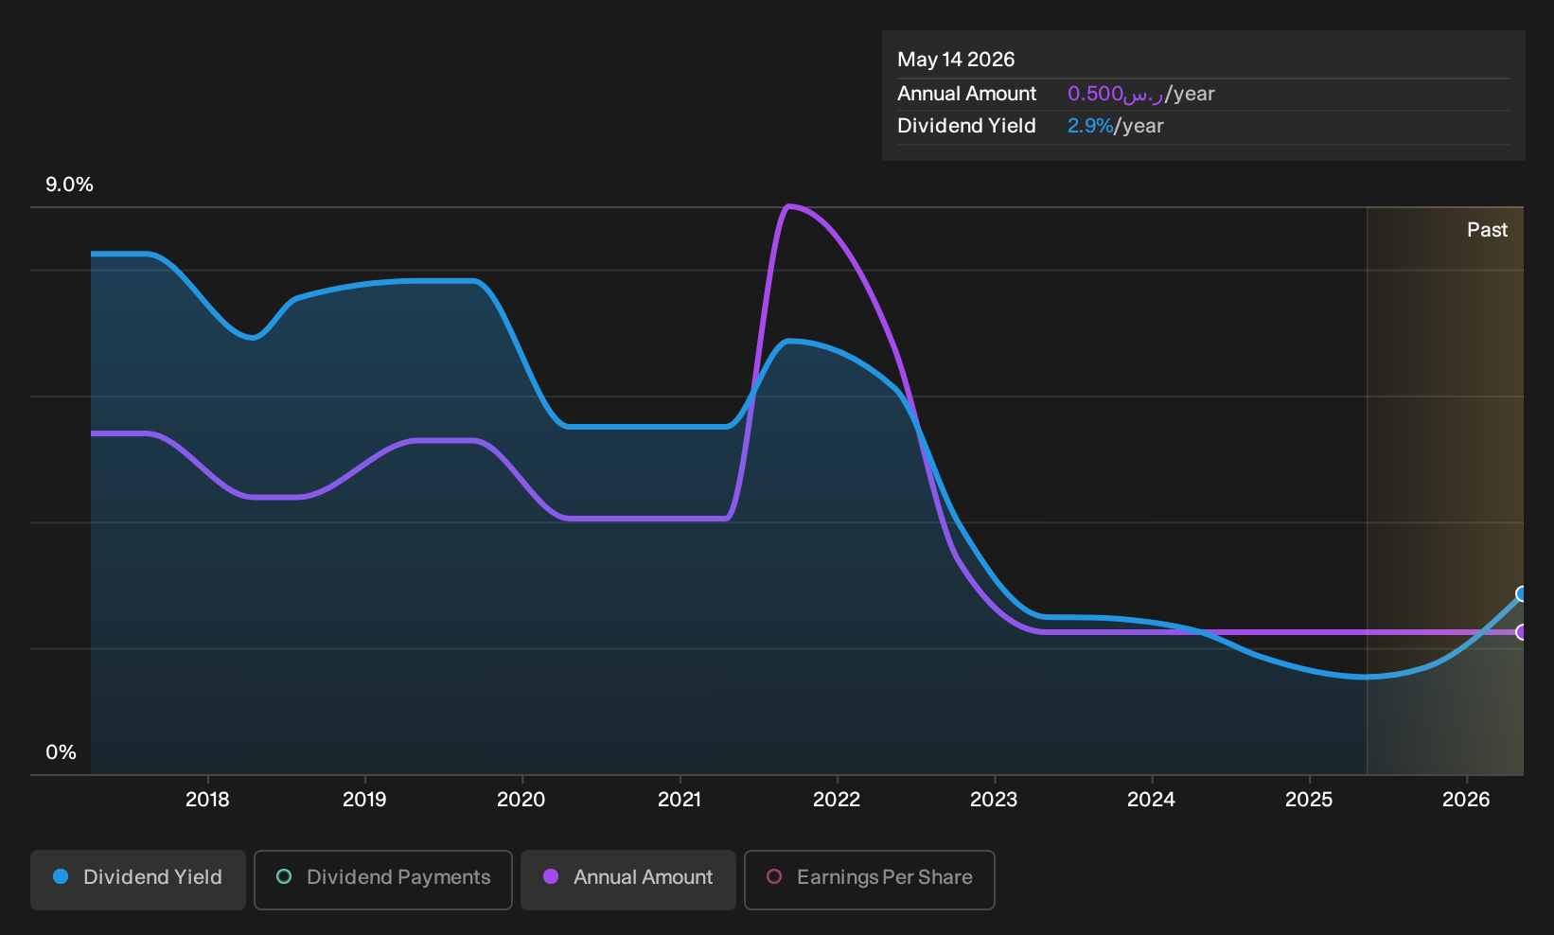Click the pink Earnings Per Share circle
Viewport: 1554px width, 935px height.
[774, 877]
